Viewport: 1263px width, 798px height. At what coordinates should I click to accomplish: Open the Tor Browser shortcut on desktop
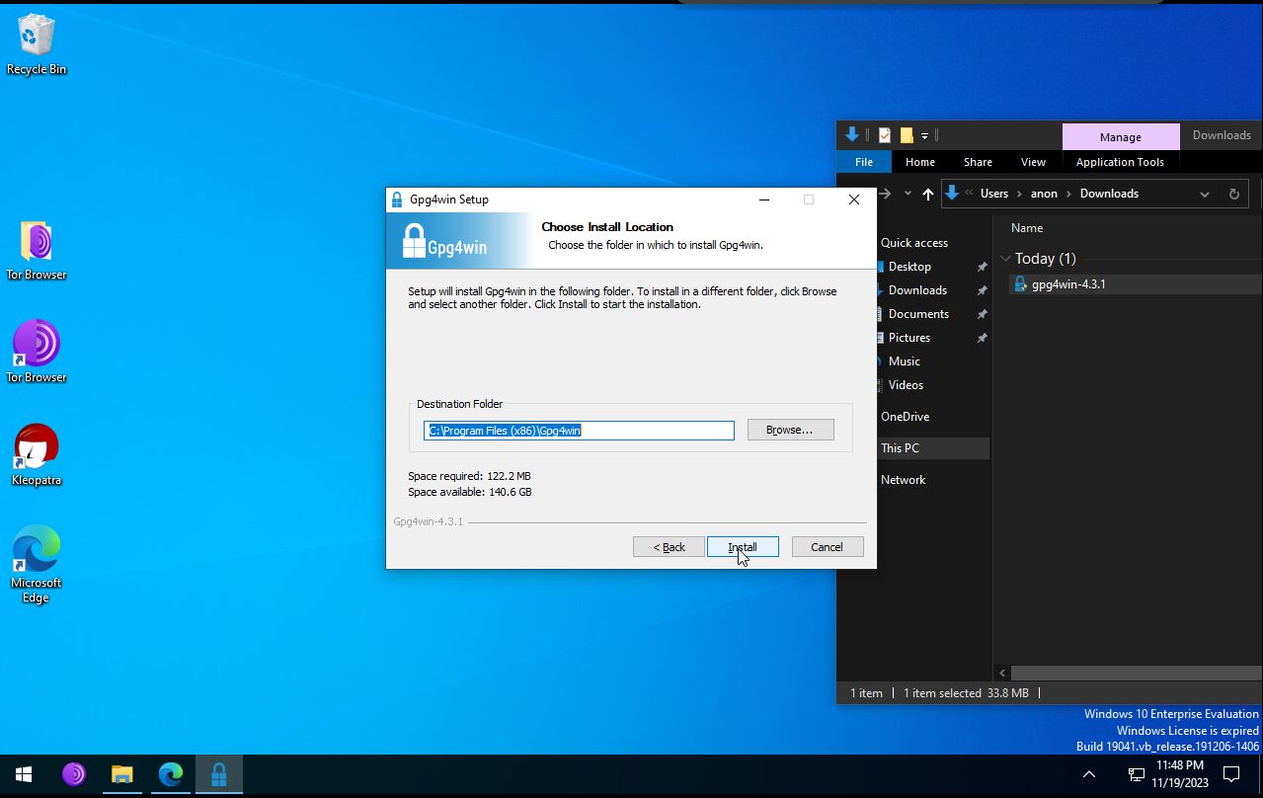tap(37, 346)
